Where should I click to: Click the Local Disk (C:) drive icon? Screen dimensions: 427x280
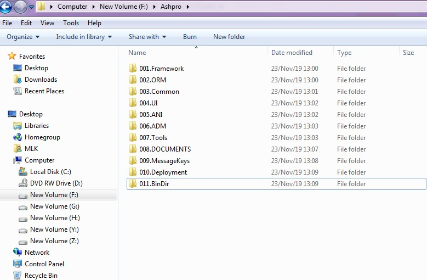tap(23, 172)
